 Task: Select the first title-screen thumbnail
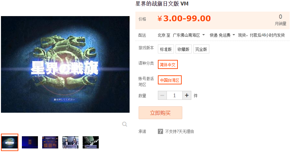pyautogui.click(x=10, y=142)
